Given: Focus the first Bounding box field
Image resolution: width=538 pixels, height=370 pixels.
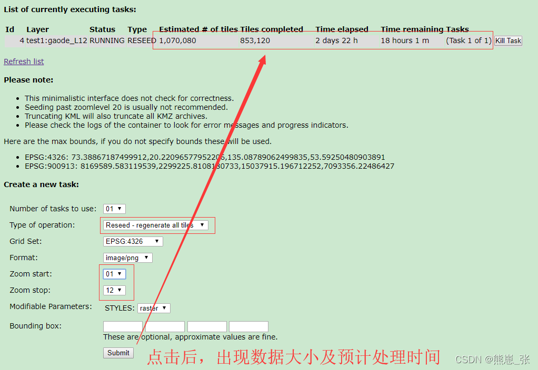Looking at the screenshot, I should pyautogui.click(x=123, y=326).
